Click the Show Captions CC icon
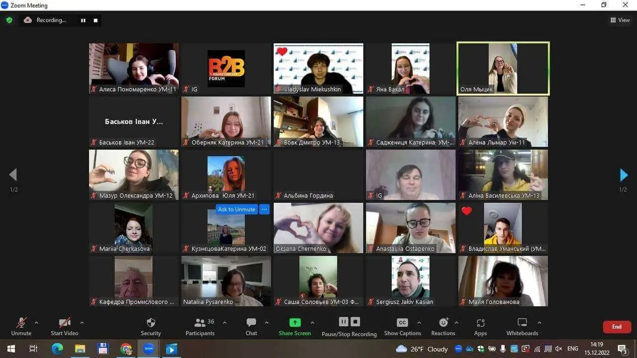Viewport: 637px width, 358px height. 403,323
